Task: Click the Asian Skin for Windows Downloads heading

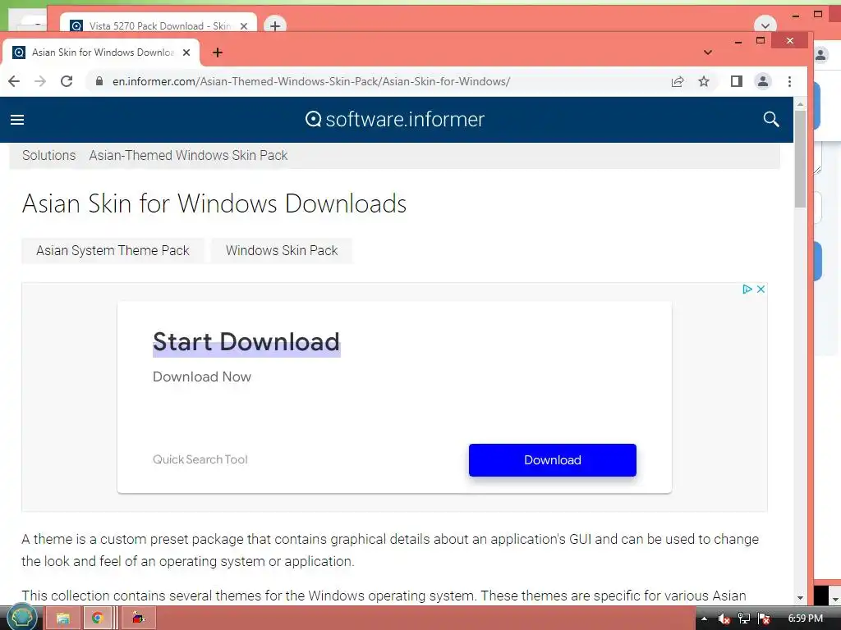Action: tap(214, 203)
